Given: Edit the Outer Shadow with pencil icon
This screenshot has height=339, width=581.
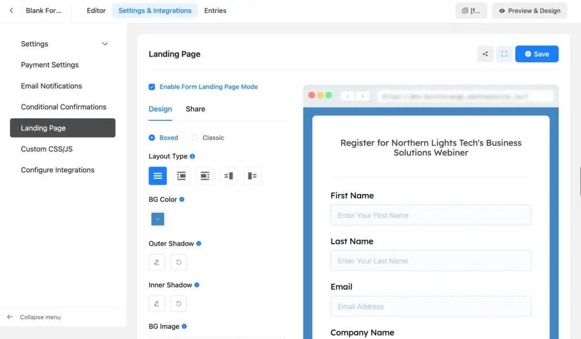Looking at the screenshot, I should (157, 262).
